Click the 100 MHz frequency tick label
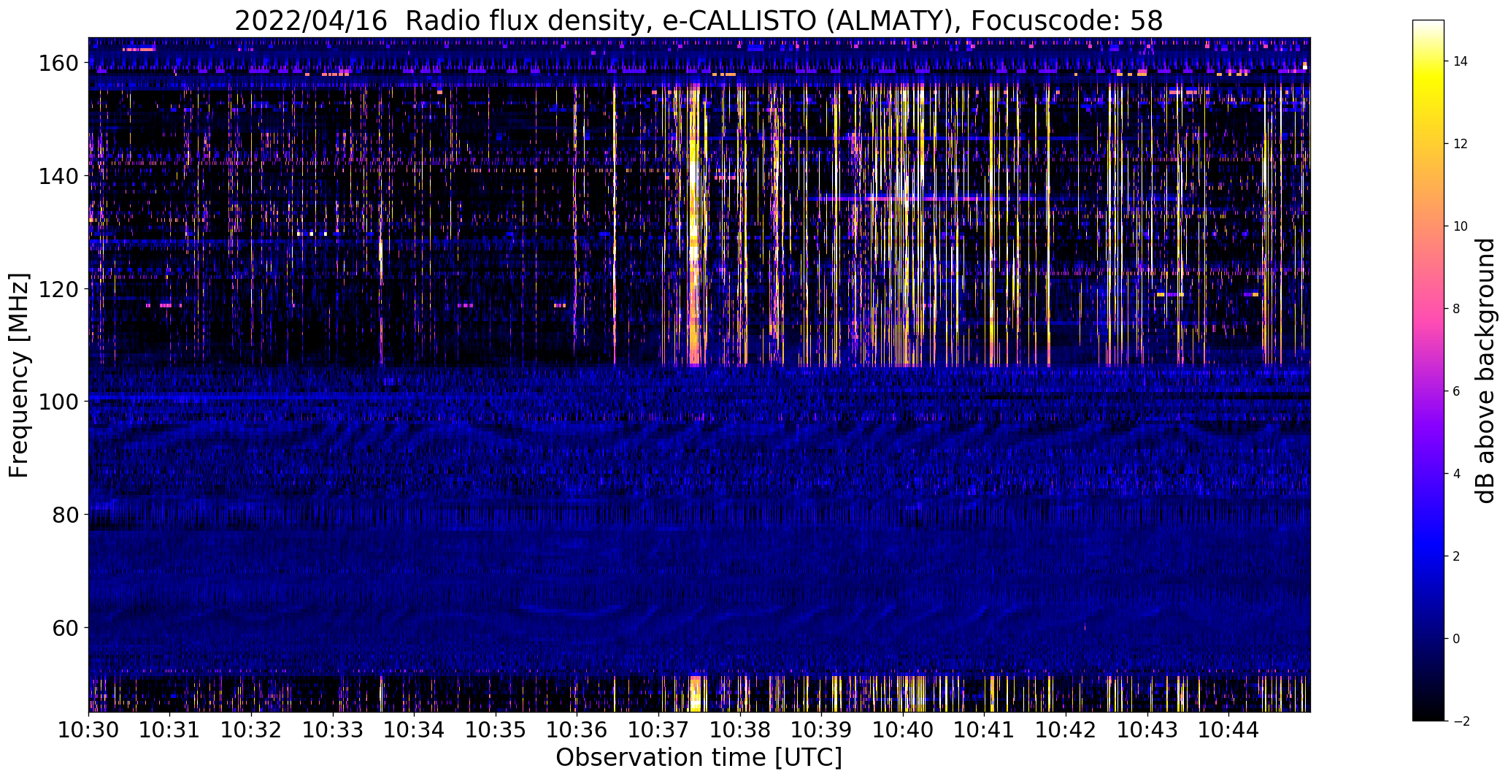1508x779 pixels. (x=59, y=402)
